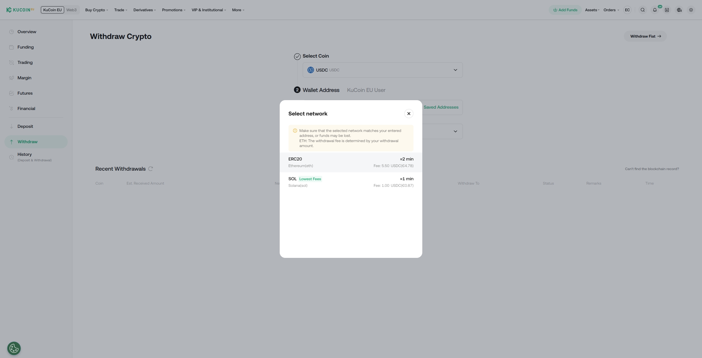Open the EC account avatar
This screenshot has height=358, width=702.
pyautogui.click(x=627, y=10)
